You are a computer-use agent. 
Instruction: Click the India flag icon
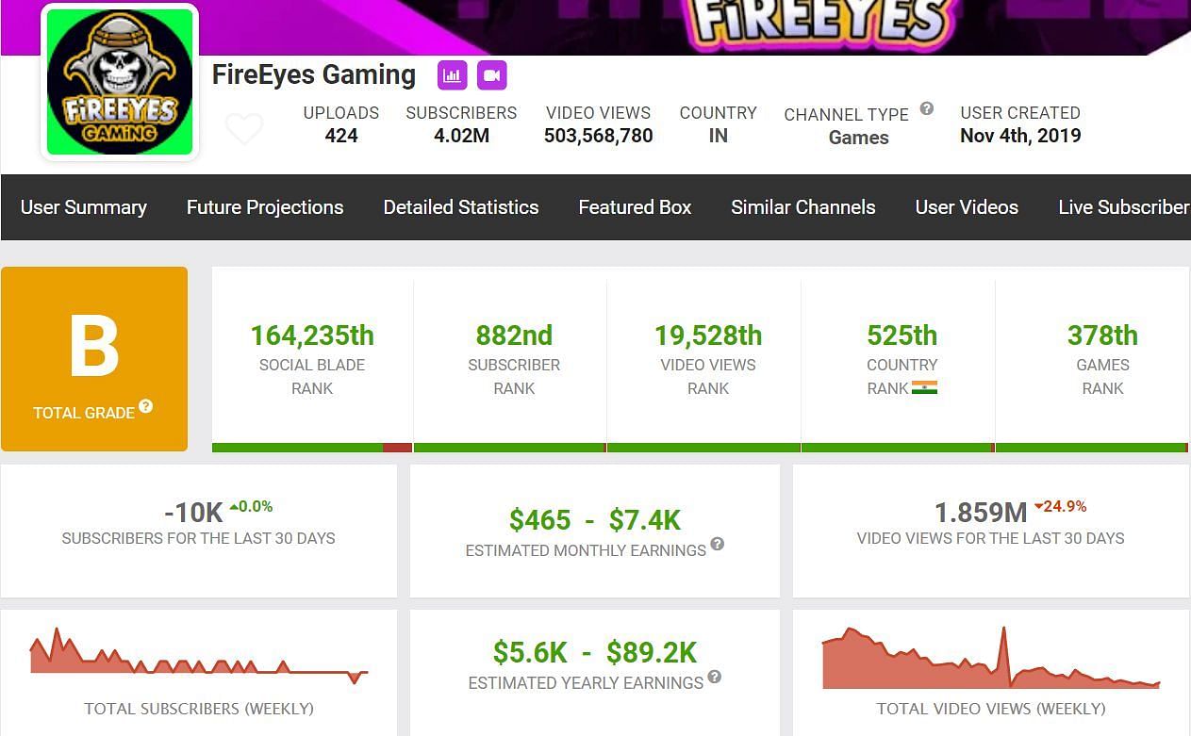[924, 388]
